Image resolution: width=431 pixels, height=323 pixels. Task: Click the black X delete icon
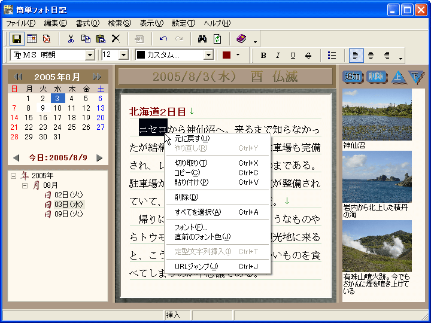tap(116, 39)
